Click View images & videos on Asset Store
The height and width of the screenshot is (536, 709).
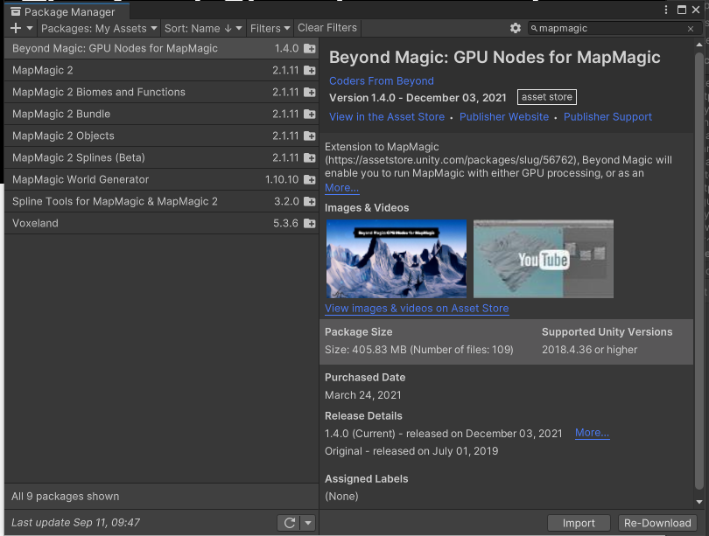coord(417,309)
